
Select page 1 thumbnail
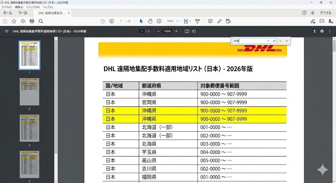tap(29, 55)
